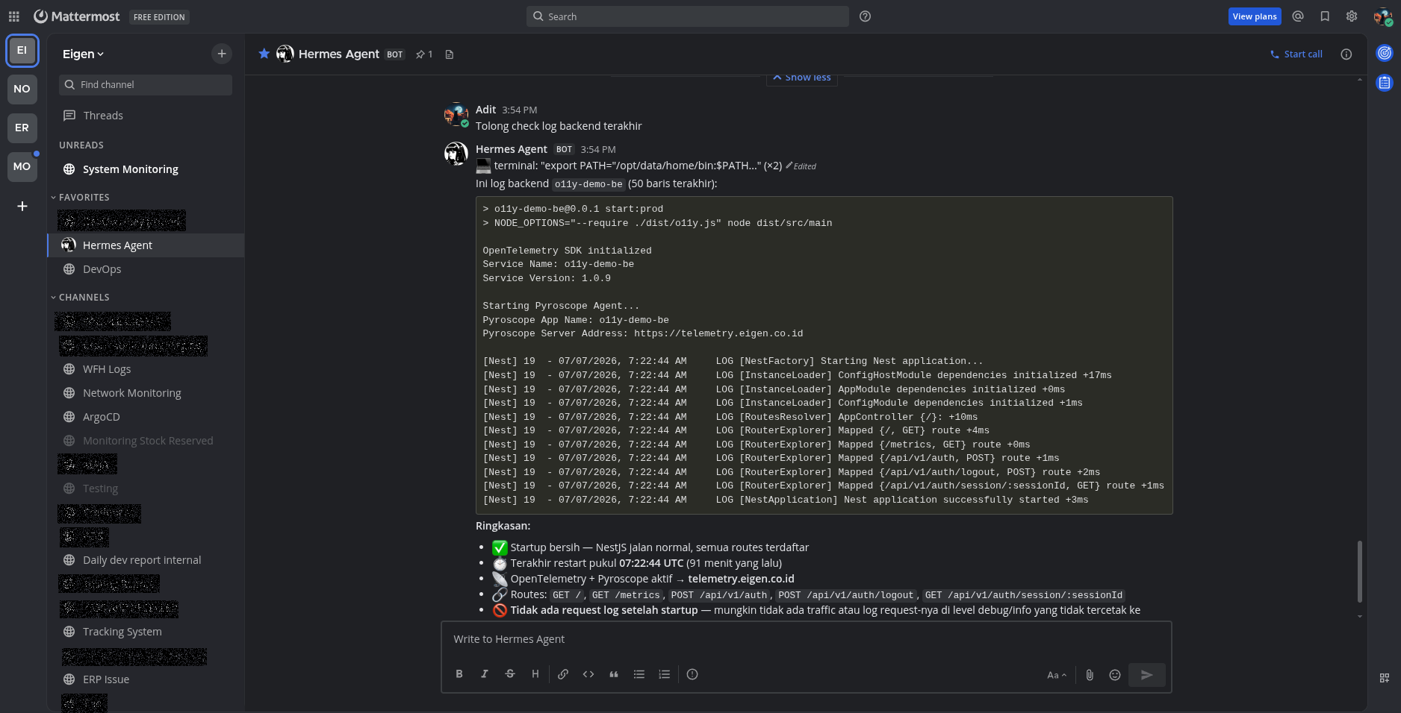Viewport: 1401px width, 713px height.
Task: Click the Hermes Agent header title
Action: coord(339,54)
